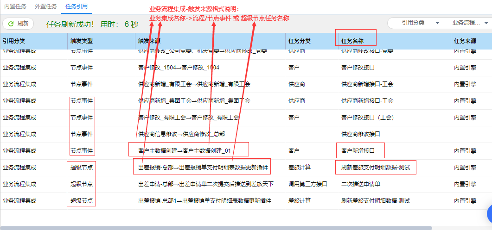This screenshot has height=230, width=492.
Task: Switch to the 内置任务 tab
Action: [16, 6]
